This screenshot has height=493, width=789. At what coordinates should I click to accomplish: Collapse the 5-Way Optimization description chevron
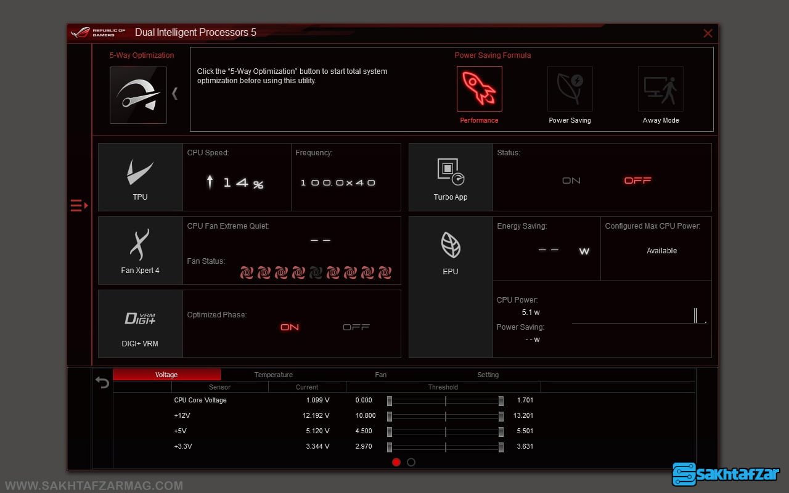tap(175, 94)
